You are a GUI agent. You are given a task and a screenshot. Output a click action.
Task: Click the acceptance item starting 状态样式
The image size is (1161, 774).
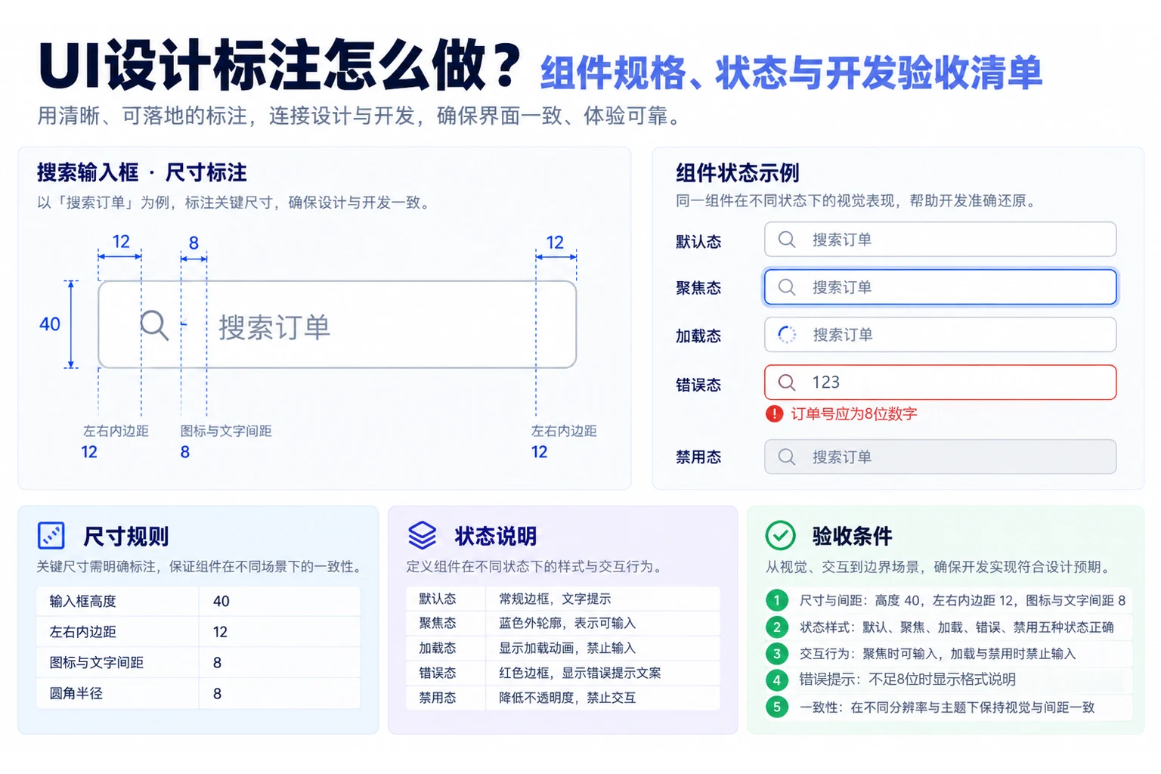956,627
